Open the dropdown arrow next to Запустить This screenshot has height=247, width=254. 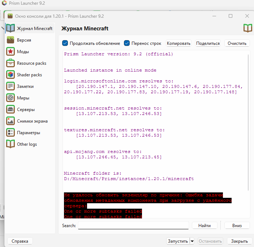192,241
